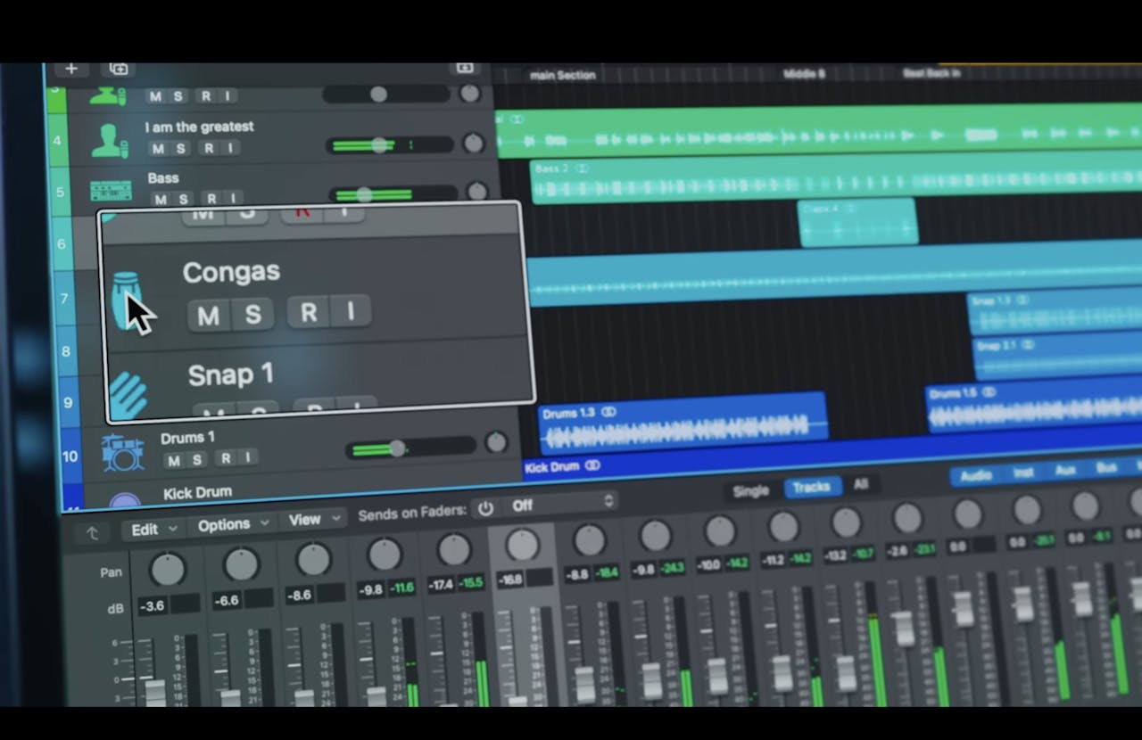This screenshot has width=1142, height=740.
Task: Switch mixer to Single view
Action: tap(750, 491)
